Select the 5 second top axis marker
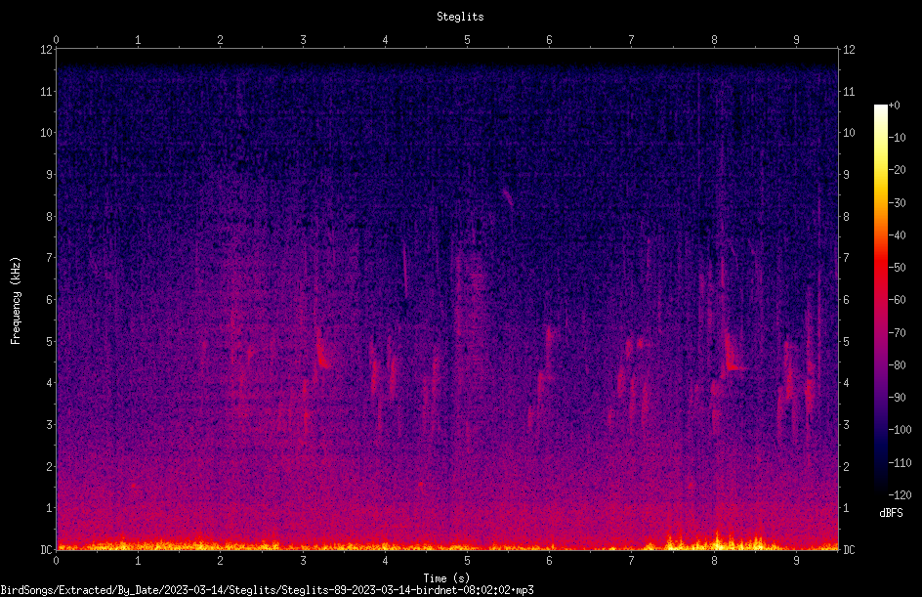922x597 pixels. pyautogui.click(x=467, y=40)
